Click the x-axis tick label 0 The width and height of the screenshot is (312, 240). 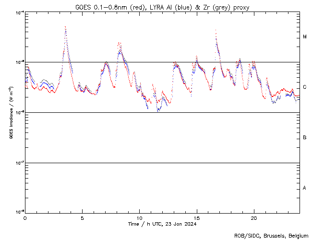pyautogui.click(x=25, y=218)
